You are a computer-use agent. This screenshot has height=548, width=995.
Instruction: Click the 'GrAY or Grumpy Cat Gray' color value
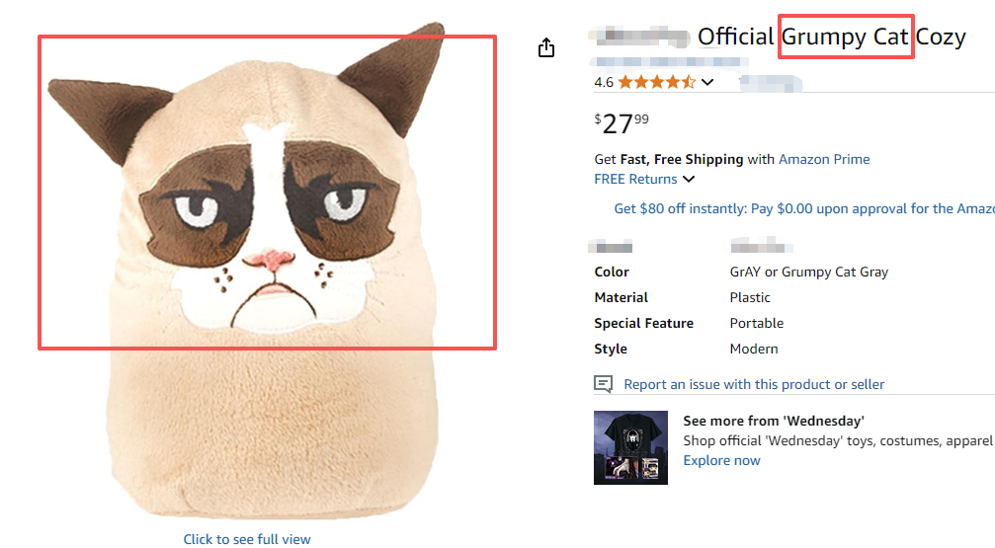(x=808, y=272)
